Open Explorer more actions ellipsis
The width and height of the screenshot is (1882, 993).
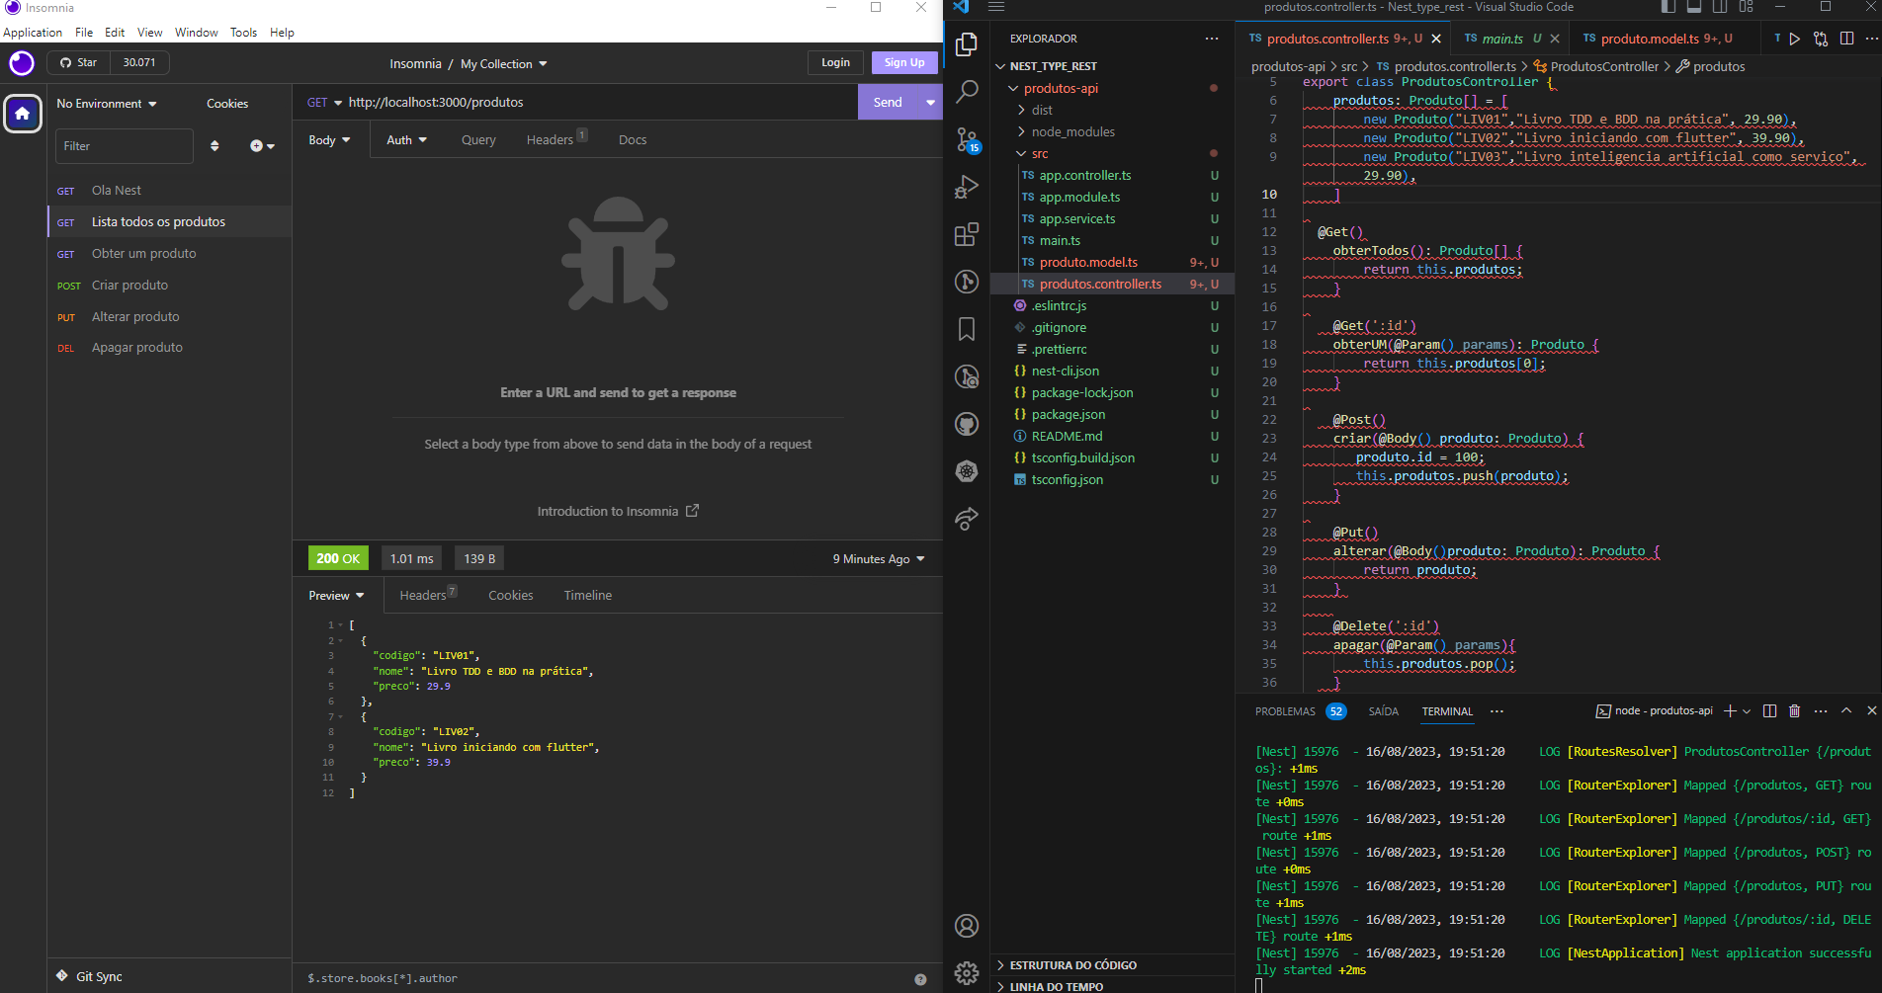pyautogui.click(x=1212, y=39)
